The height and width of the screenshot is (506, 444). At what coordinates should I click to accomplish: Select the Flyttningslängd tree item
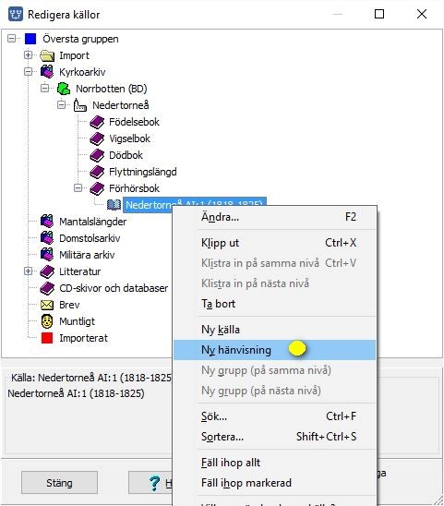click(x=143, y=172)
